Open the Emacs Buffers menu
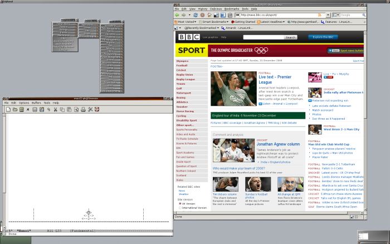The width and height of the screenshot is (390, 244). [x=36, y=103]
